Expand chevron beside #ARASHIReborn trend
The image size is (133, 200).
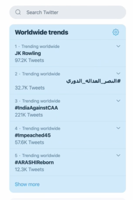click(x=118, y=155)
